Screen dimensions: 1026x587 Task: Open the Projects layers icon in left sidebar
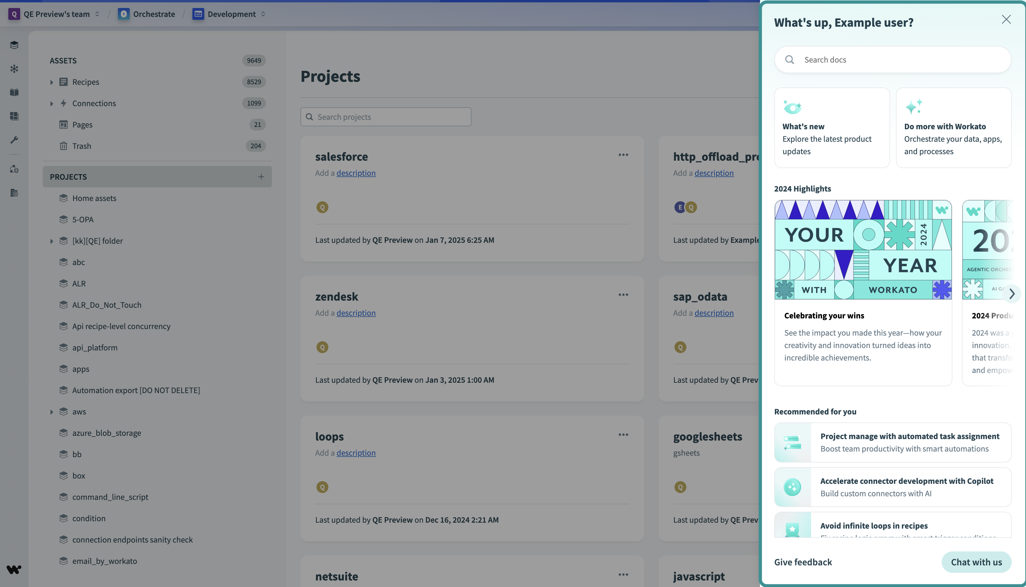(14, 45)
